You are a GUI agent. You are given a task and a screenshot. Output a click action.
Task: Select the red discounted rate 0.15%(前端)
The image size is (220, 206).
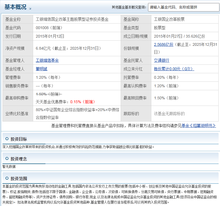[x=83, y=102]
